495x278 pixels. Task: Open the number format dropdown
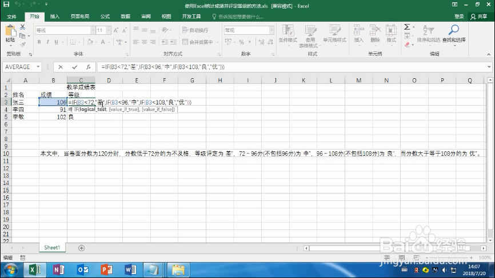pyautogui.click(x=272, y=30)
